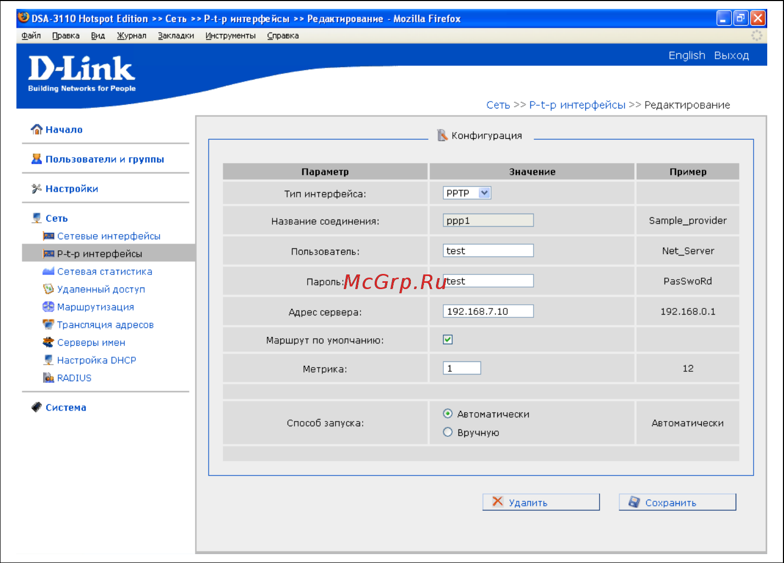Open the Справка menu

coord(283,36)
